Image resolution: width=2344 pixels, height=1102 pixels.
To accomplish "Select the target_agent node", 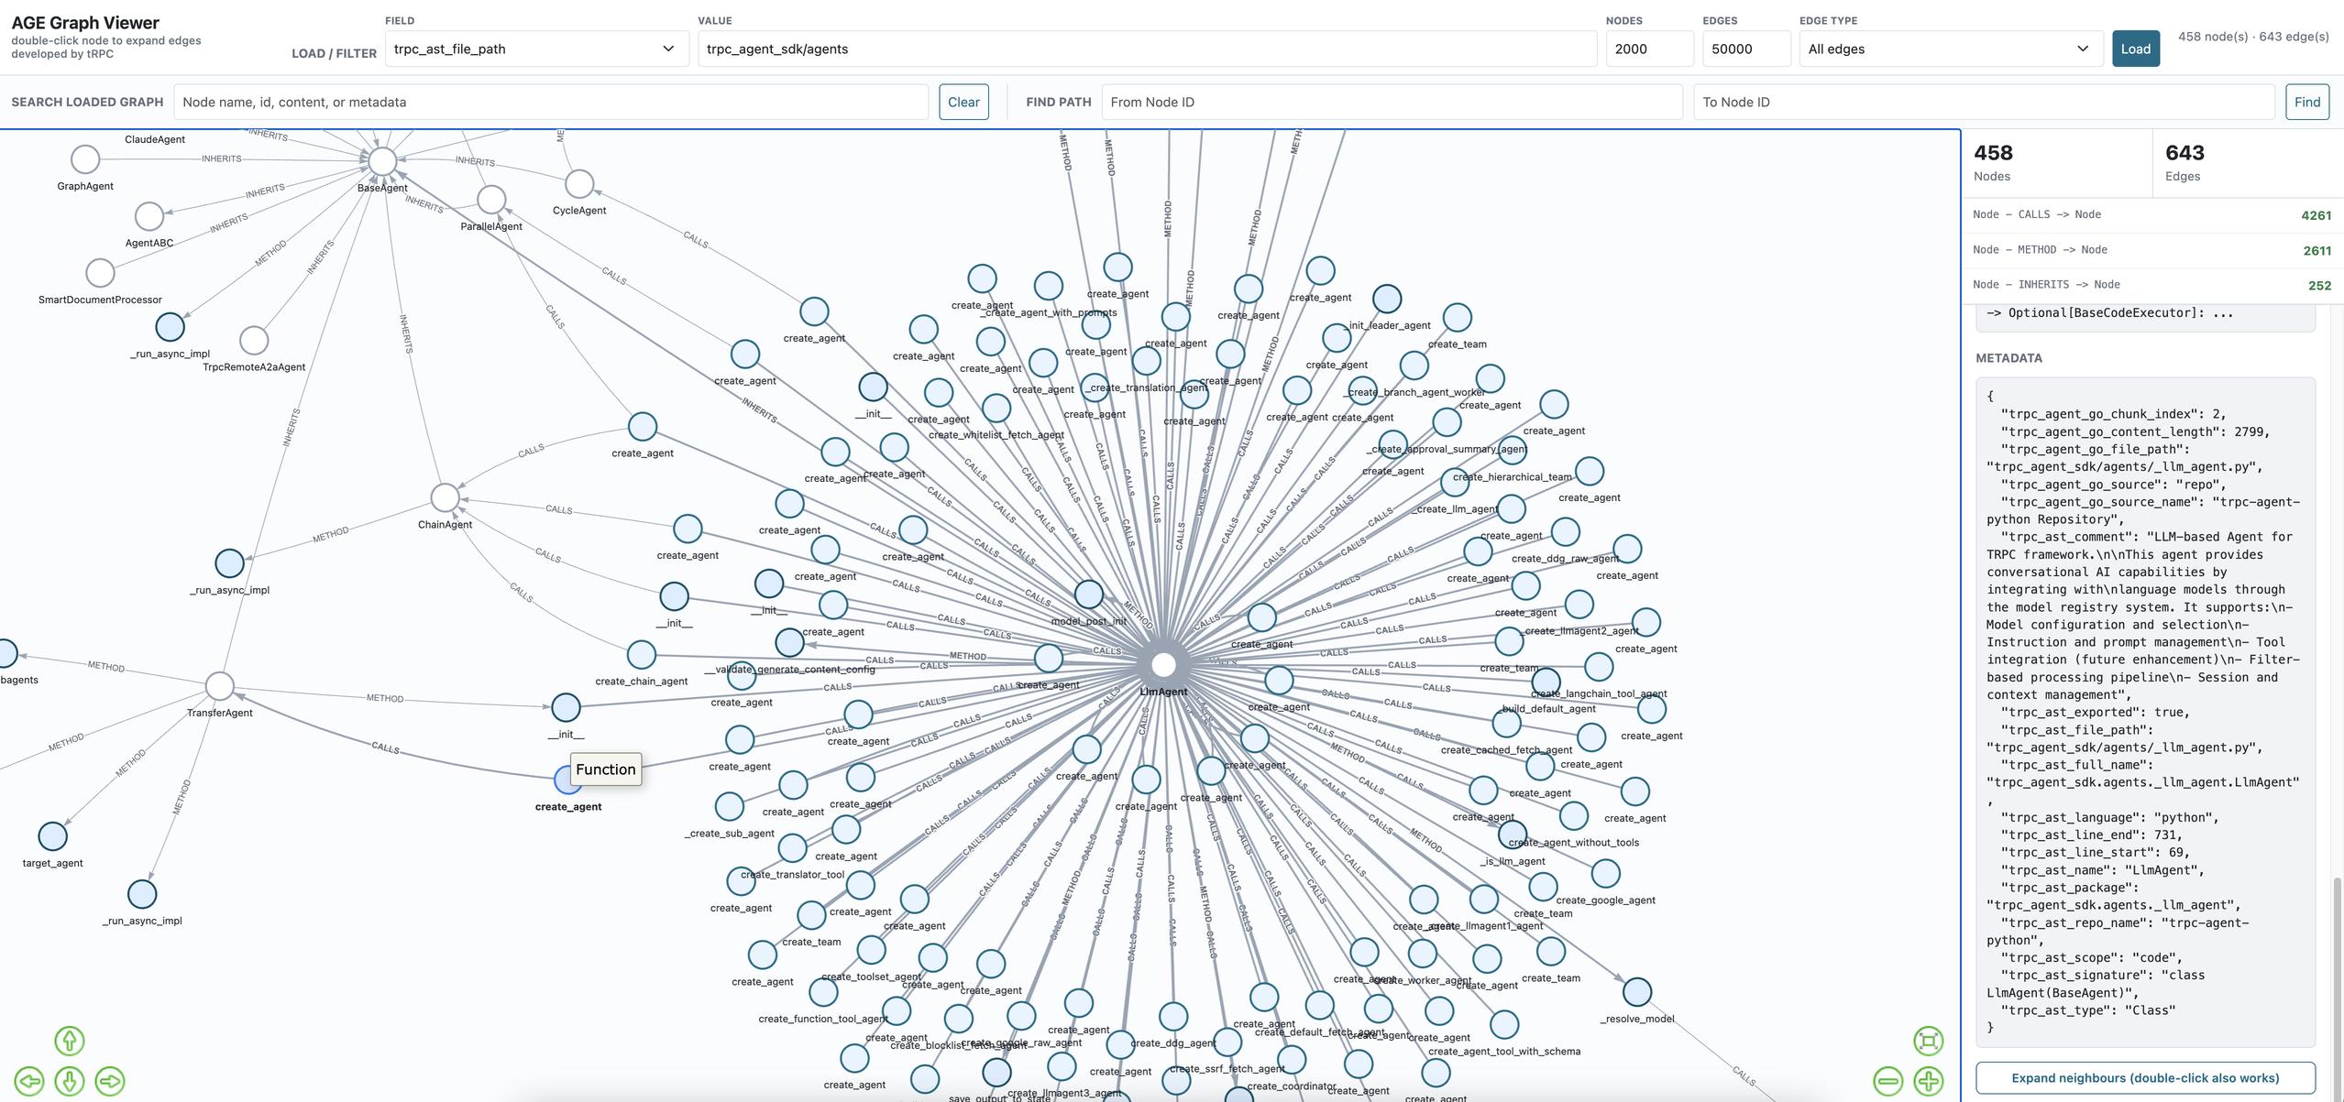I will (x=53, y=835).
